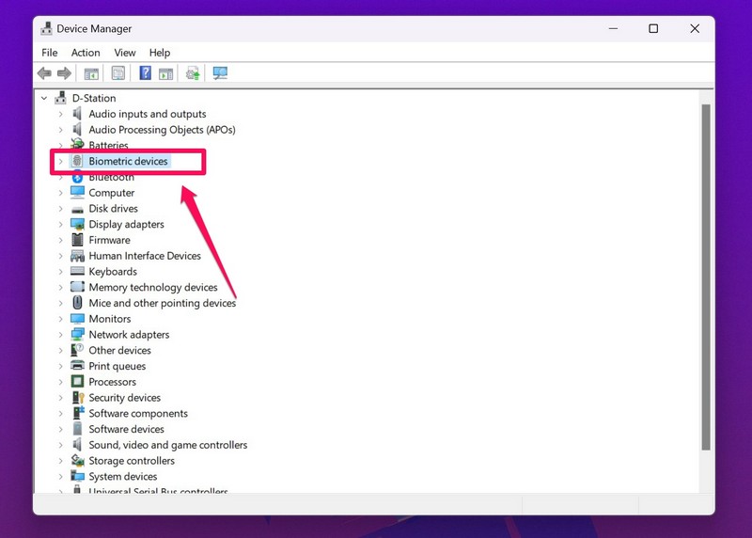
Task: Expand Sound, video and game controllers
Action: point(61,445)
